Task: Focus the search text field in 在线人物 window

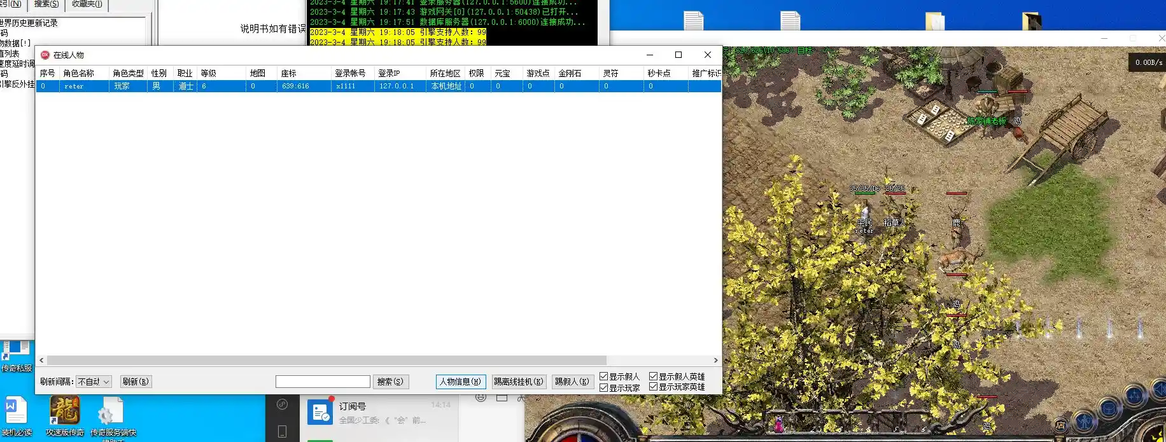Action: point(323,382)
